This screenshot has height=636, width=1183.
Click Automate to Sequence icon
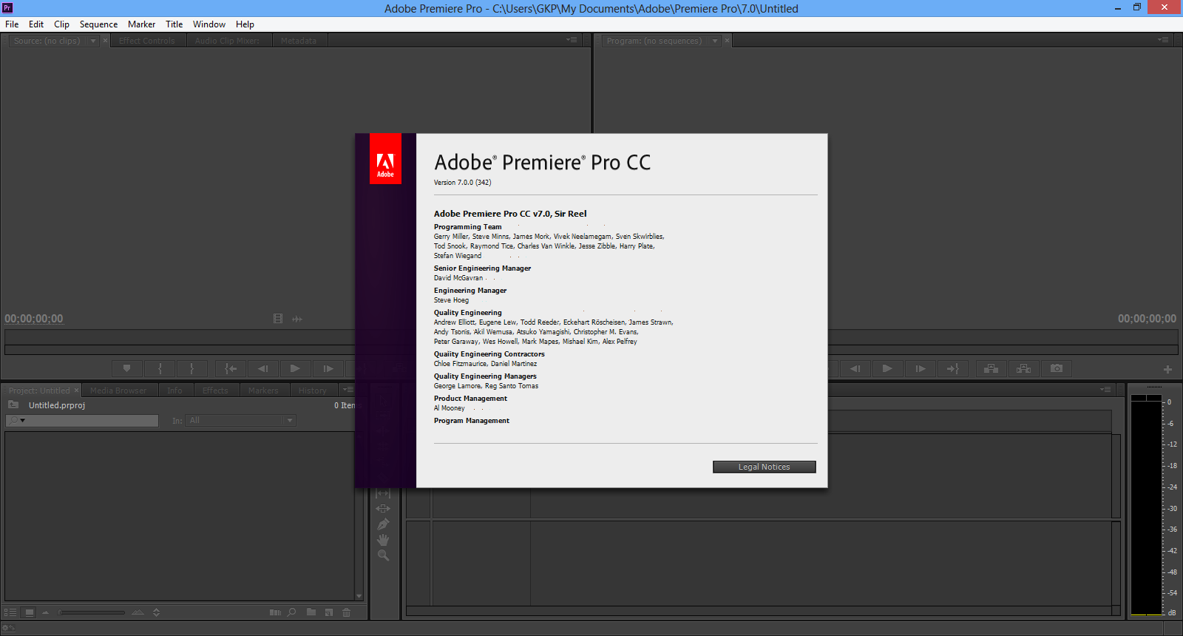(x=275, y=612)
